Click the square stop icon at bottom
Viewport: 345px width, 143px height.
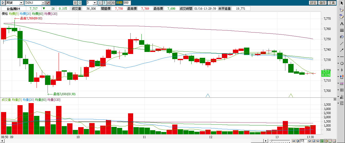314,141
